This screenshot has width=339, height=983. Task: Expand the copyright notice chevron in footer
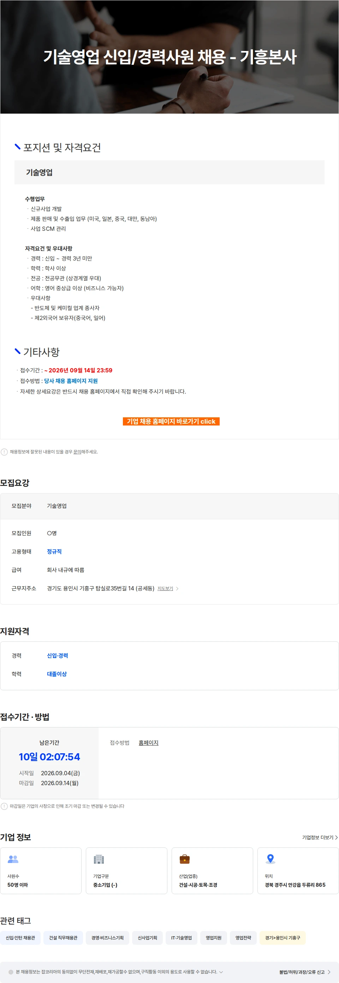[221, 972]
